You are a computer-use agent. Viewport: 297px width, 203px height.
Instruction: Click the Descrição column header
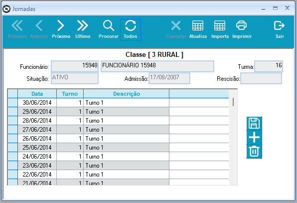click(x=127, y=94)
